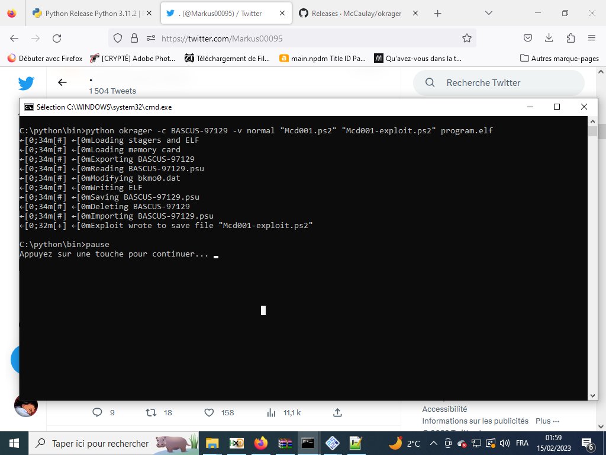Open Téléchargement de Fil... bookmark
Screen dimensions: 606x455
[227, 59]
